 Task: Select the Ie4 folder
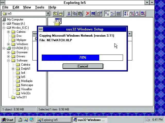click(x=21, y=73)
